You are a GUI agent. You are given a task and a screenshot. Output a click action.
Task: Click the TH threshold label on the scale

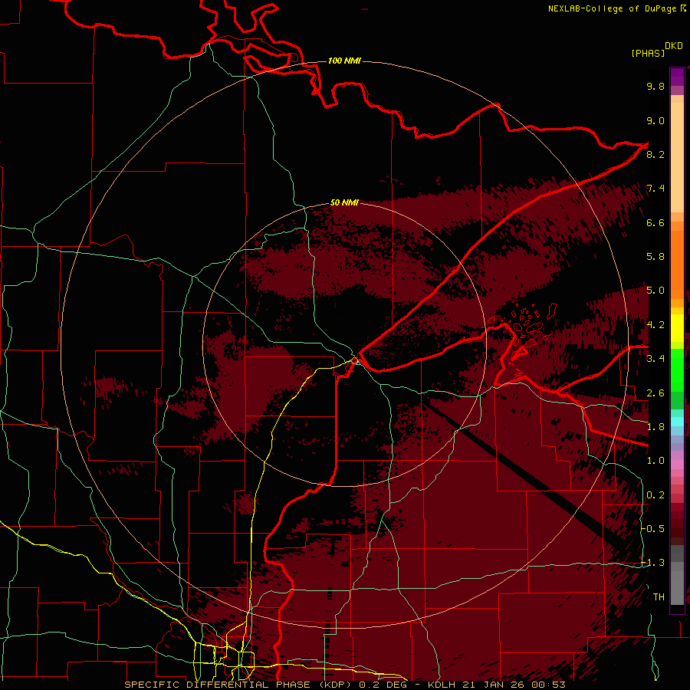tap(659, 597)
